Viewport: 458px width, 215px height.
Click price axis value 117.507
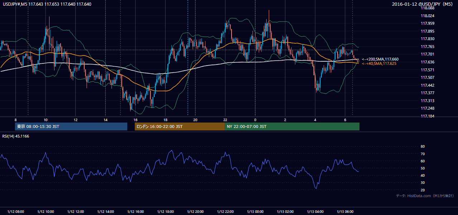pyautogui.click(x=427, y=77)
